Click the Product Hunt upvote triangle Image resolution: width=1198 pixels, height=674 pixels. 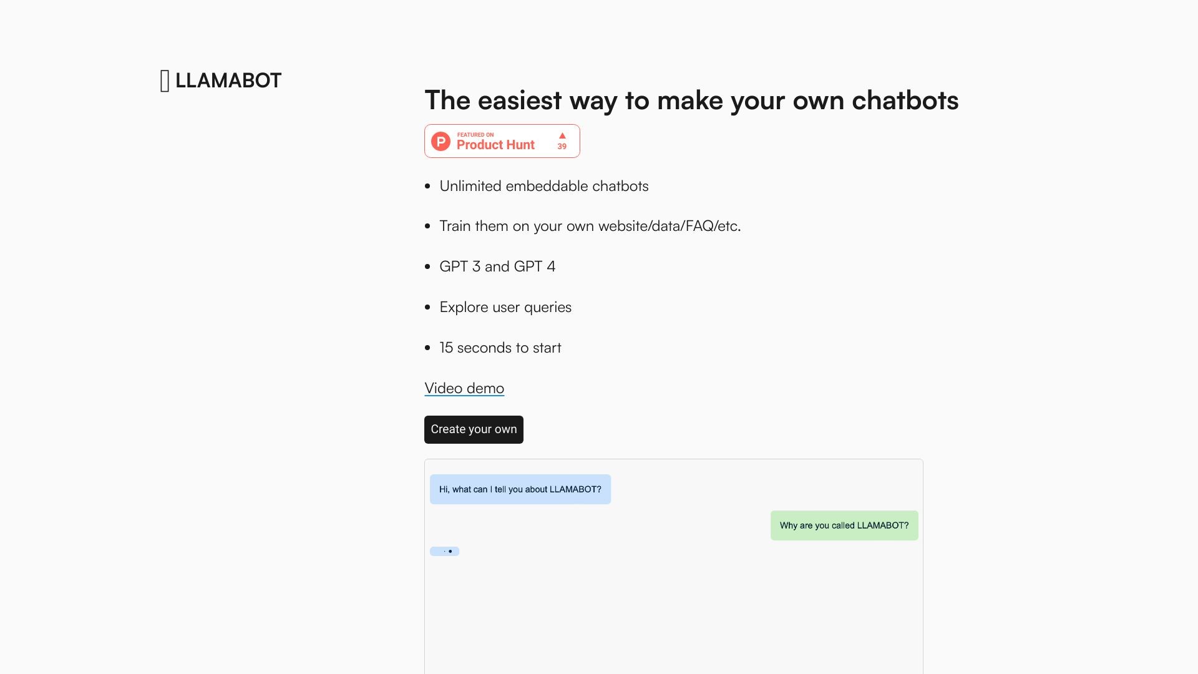tap(562, 135)
